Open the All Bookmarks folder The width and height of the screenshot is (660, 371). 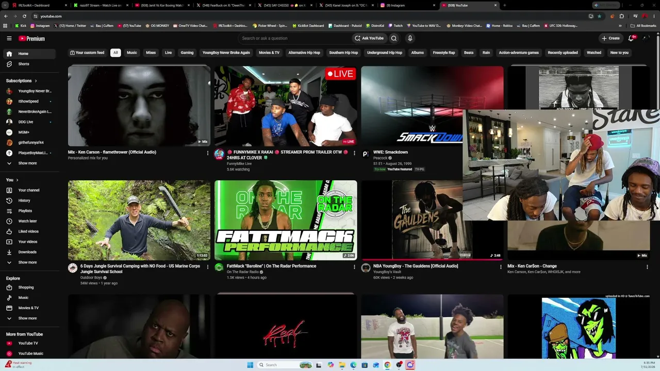(643, 25)
